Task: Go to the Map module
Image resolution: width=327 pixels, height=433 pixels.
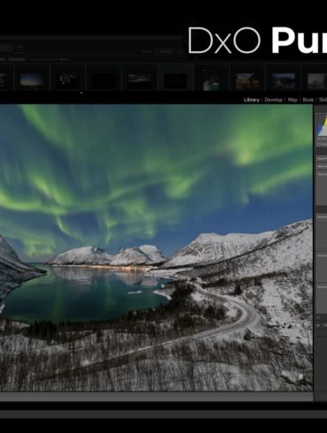Action: tap(293, 100)
